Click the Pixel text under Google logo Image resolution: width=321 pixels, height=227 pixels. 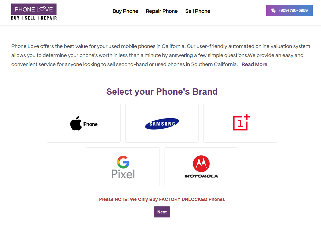point(123,174)
